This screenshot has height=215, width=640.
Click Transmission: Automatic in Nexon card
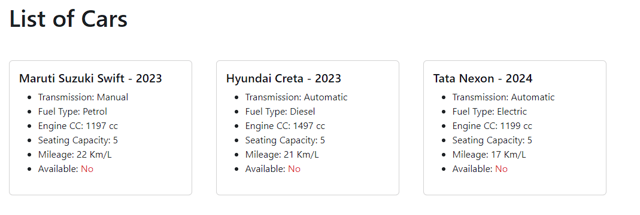[x=503, y=97]
